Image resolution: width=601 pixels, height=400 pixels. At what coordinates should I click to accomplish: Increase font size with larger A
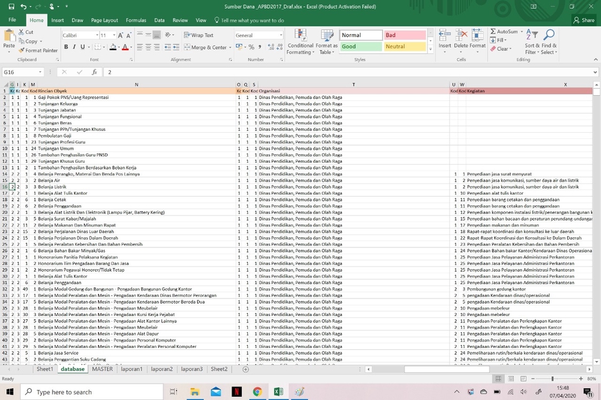pyautogui.click(x=120, y=35)
